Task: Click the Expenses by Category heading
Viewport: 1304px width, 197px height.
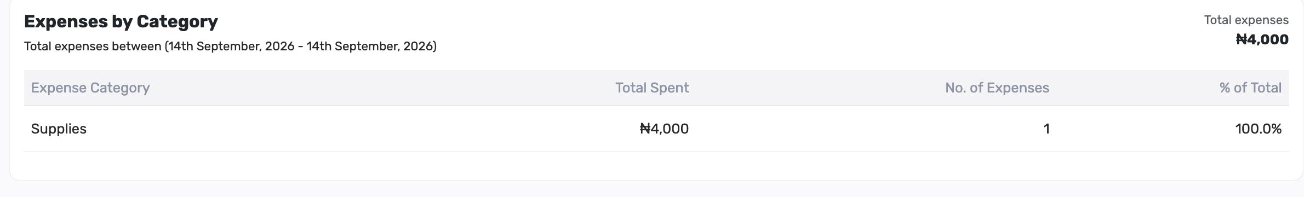Action: (121, 22)
